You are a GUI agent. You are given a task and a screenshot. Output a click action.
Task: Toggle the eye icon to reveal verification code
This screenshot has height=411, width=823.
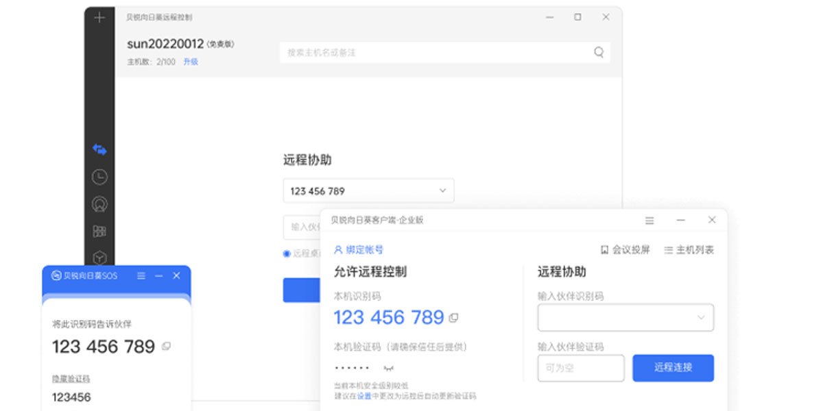pyautogui.click(x=389, y=368)
